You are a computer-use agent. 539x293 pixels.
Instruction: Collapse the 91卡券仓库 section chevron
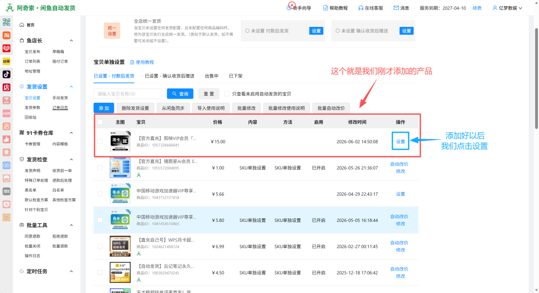72,133
